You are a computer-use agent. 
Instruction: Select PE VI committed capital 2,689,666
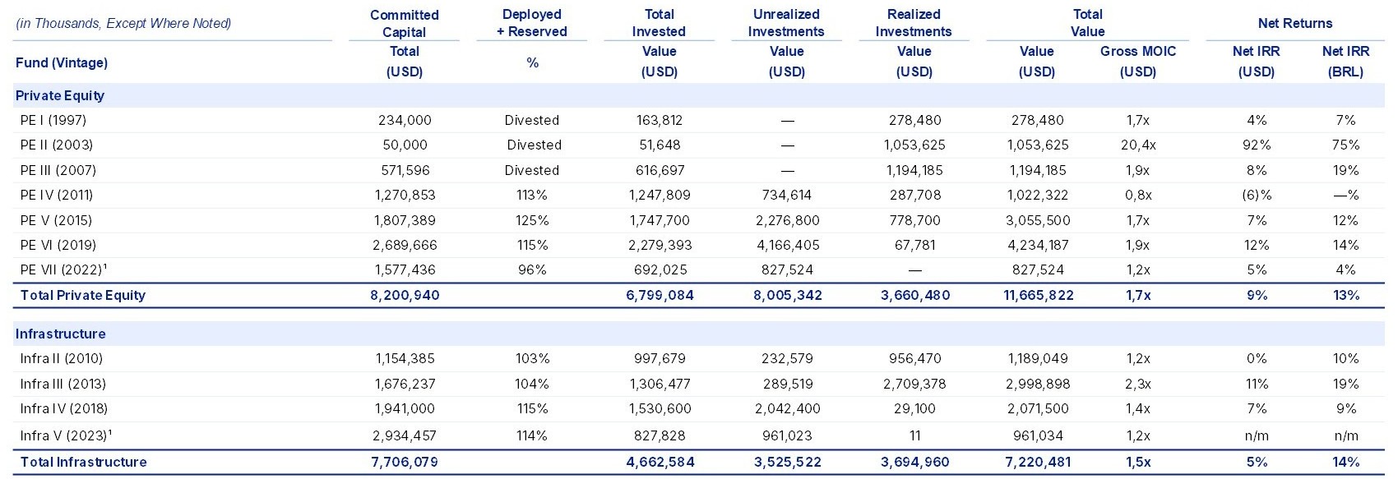point(405,245)
